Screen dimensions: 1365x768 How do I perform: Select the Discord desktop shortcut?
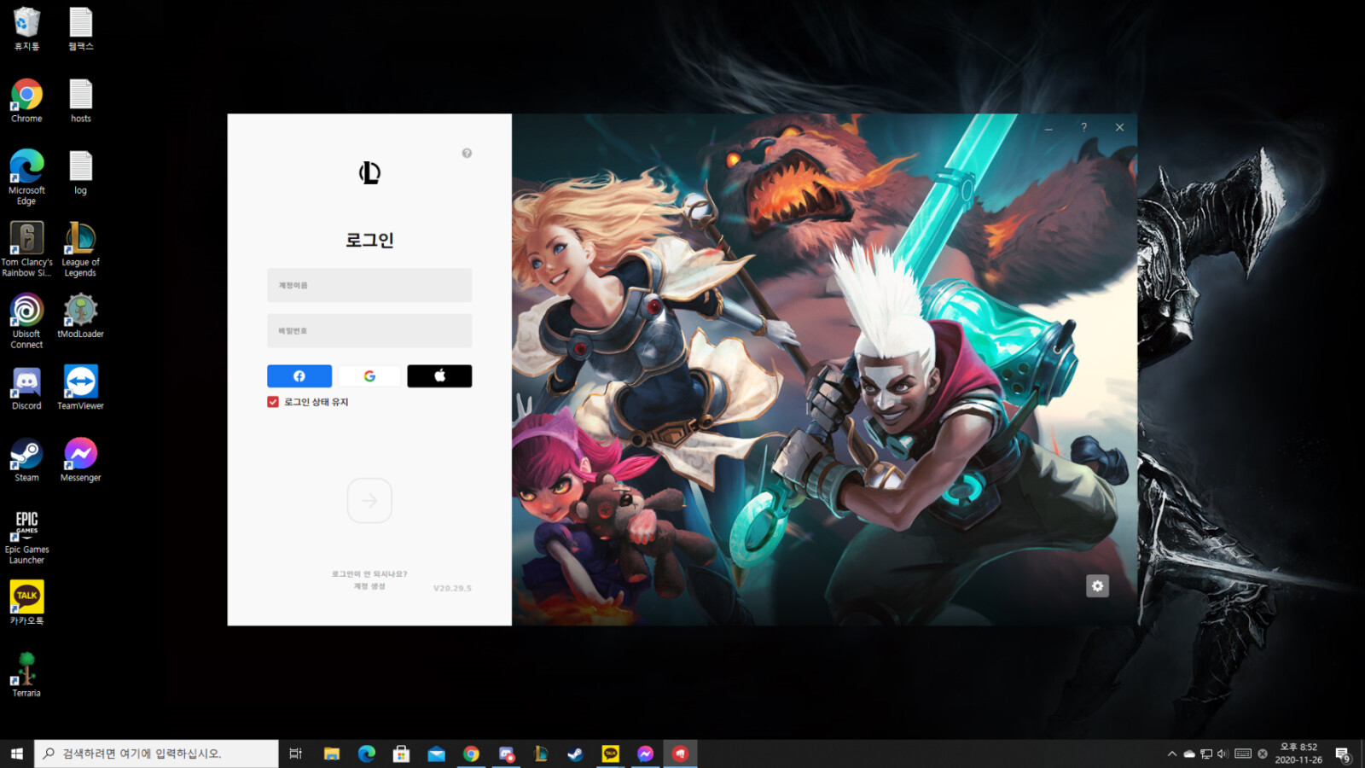26,388
